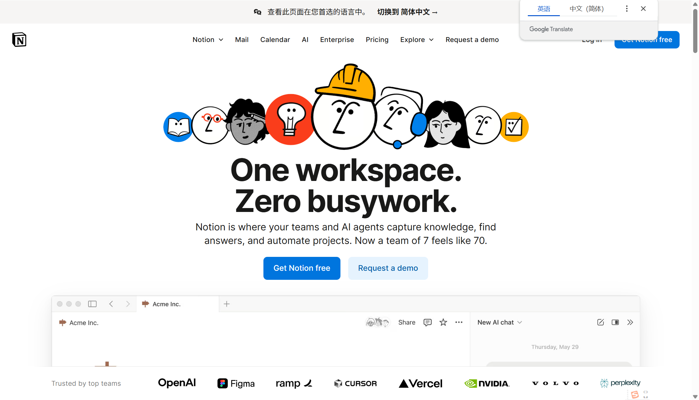The image size is (699, 400).
Task: Click the Request a demo button
Action: [388, 268]
